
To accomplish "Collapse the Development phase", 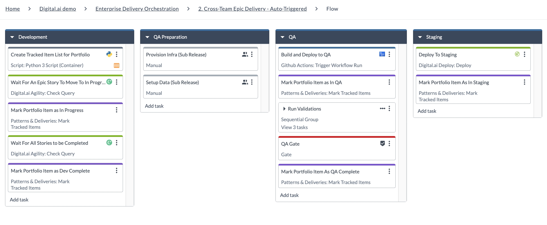I will [x=12, y=37].
